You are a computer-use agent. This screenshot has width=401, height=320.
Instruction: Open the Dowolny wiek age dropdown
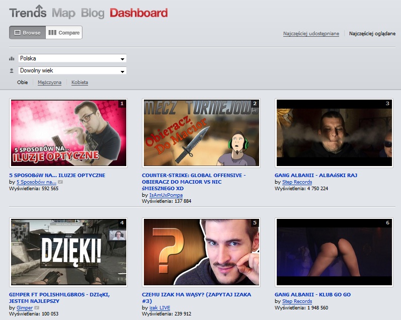click(72, 70)
